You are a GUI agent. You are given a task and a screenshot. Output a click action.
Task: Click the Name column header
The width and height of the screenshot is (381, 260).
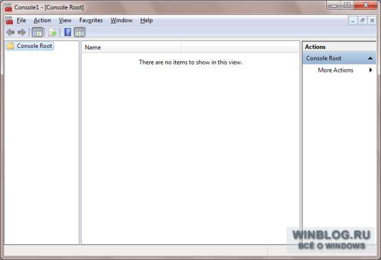click(x=132, y=47)
